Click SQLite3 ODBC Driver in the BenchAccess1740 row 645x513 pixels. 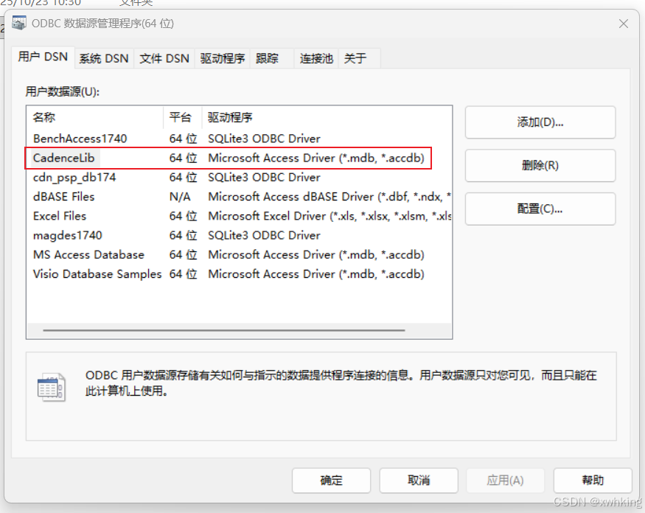[264, 139]
